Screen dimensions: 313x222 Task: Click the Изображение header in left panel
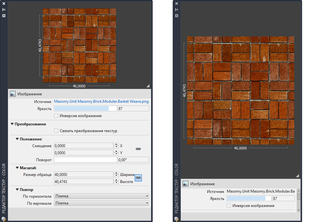coord(80,94)
